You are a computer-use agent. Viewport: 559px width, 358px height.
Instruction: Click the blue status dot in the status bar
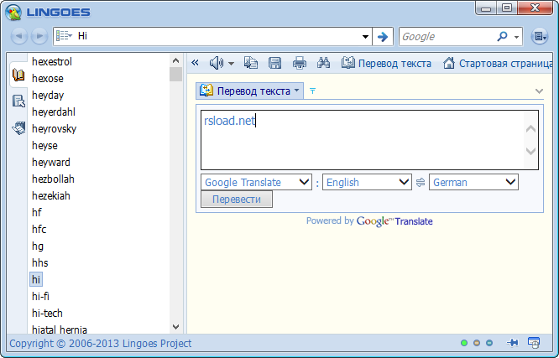point(489,343)
